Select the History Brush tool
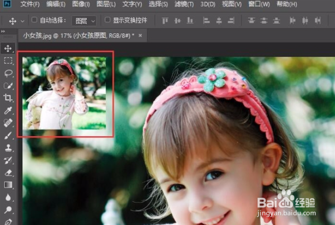 coord(8,160)
